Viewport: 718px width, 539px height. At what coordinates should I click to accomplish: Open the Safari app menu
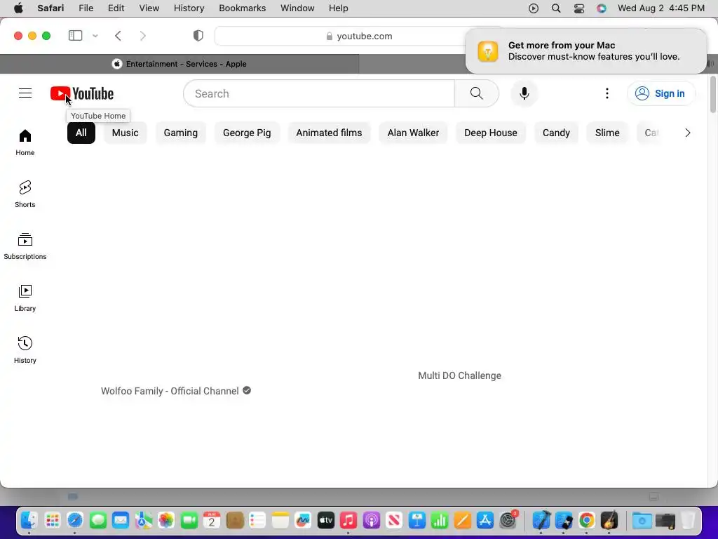(50, 8)
